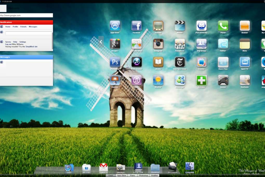Focus the google.com URL field
The width and height of the screenshot is (265, 177).
[x=26, y=15]
